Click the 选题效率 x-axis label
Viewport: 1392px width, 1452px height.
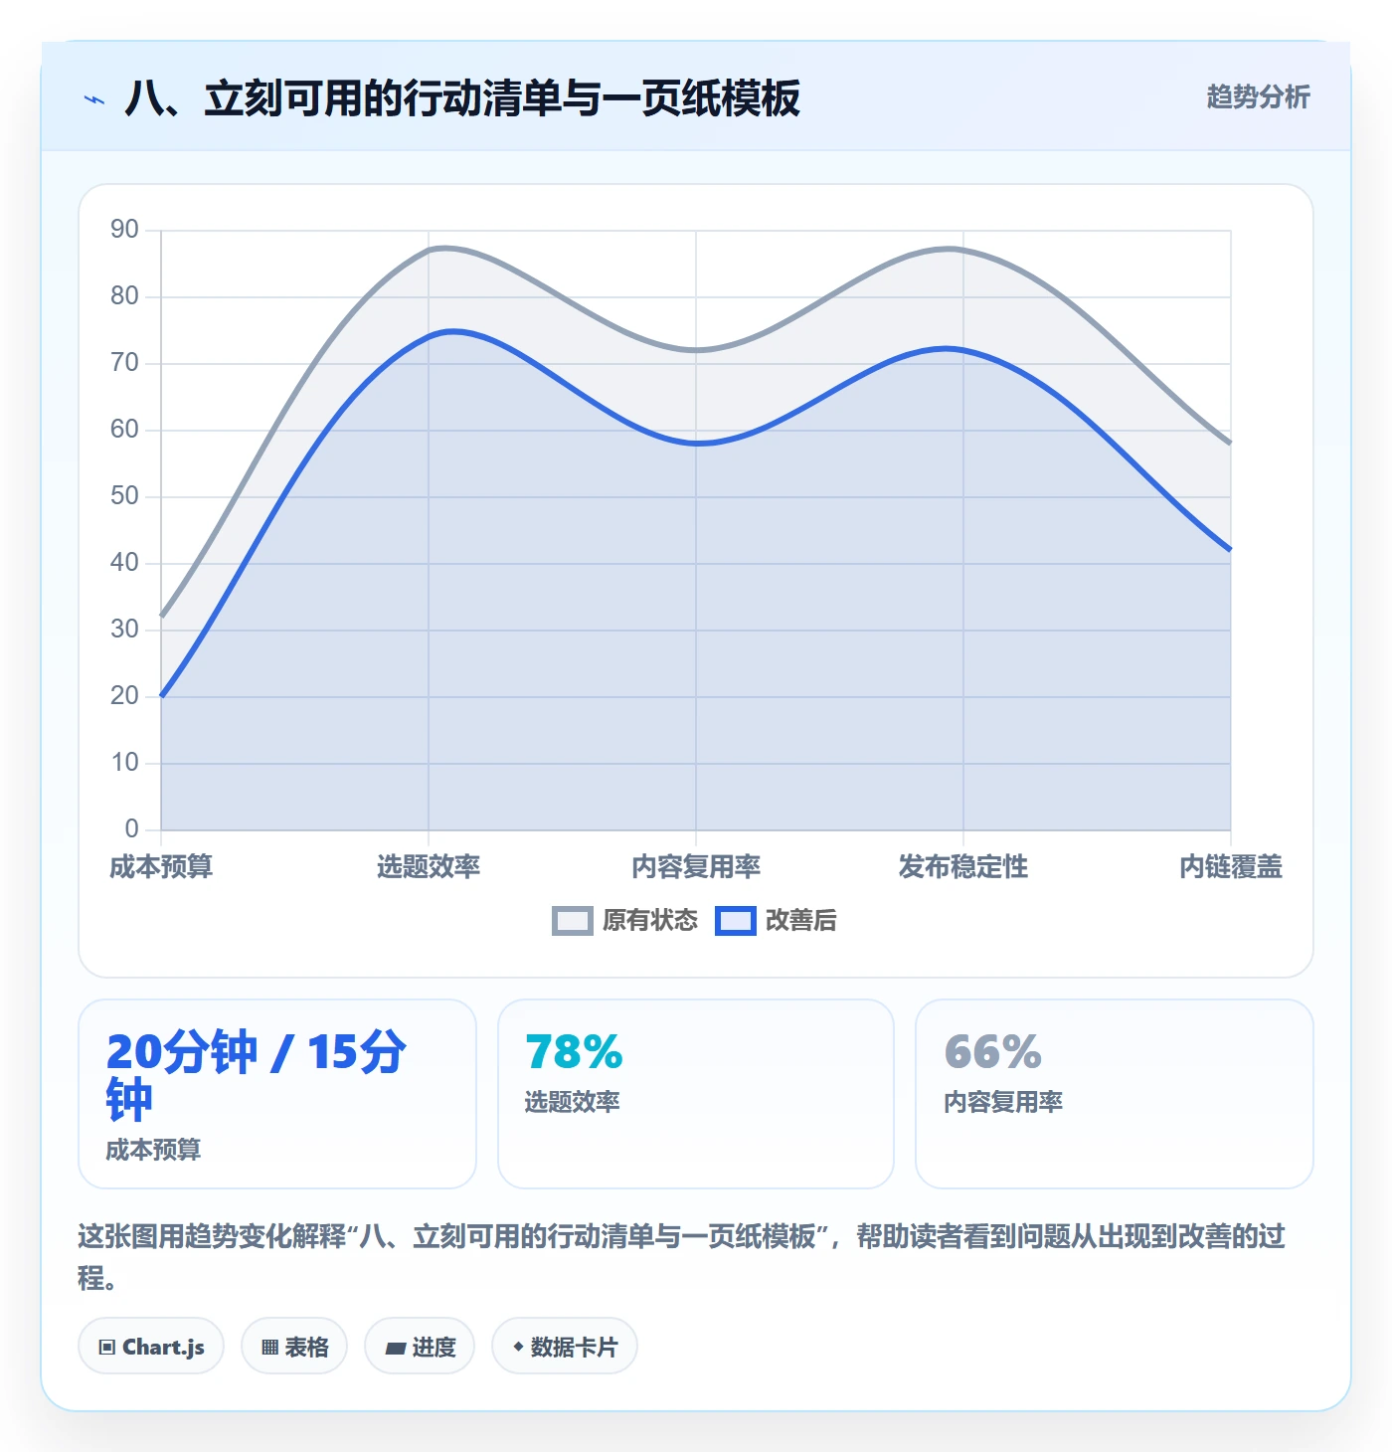tap(429, 867)
